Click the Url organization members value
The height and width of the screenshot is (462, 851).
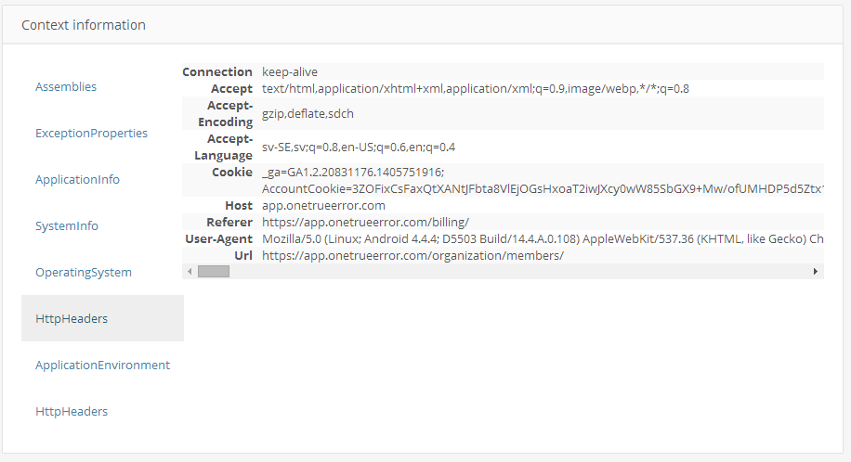pos(412,256)
